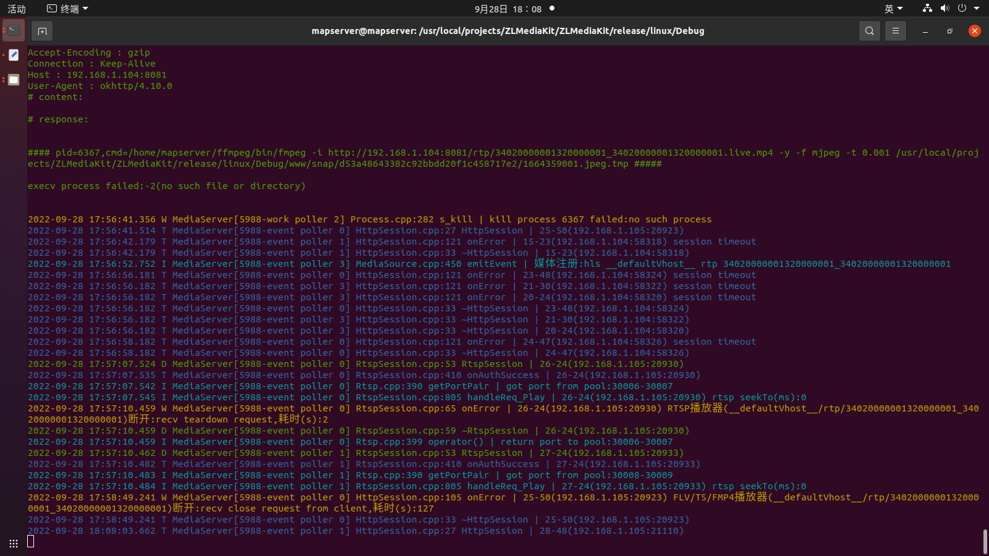Click 'Host : 192.168.1.104:8081' text
The image size is (989, 556).
click(x=97, y=75)
